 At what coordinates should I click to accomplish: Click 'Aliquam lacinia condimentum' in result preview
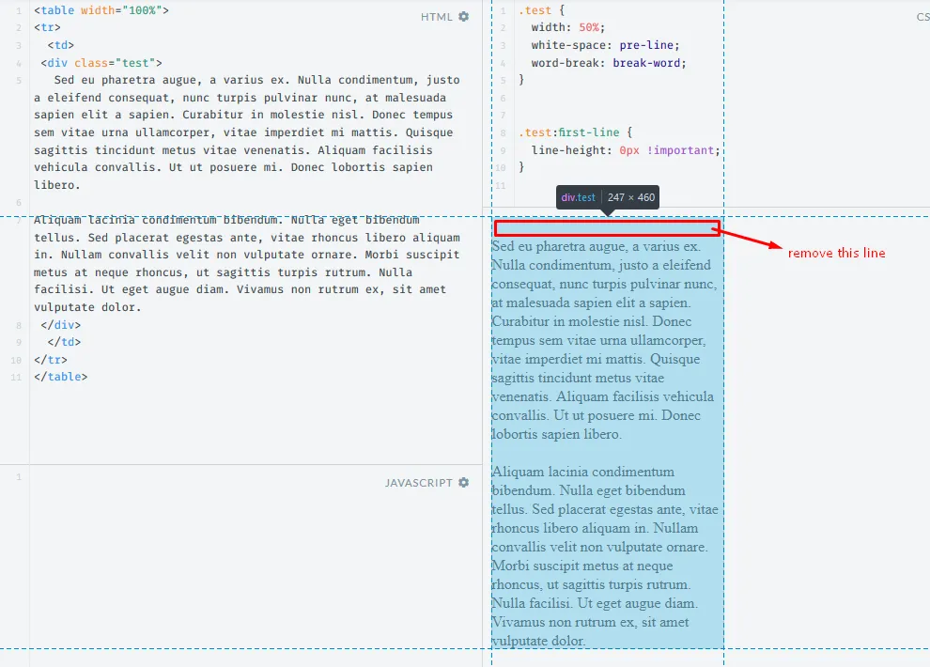point(583,472)
